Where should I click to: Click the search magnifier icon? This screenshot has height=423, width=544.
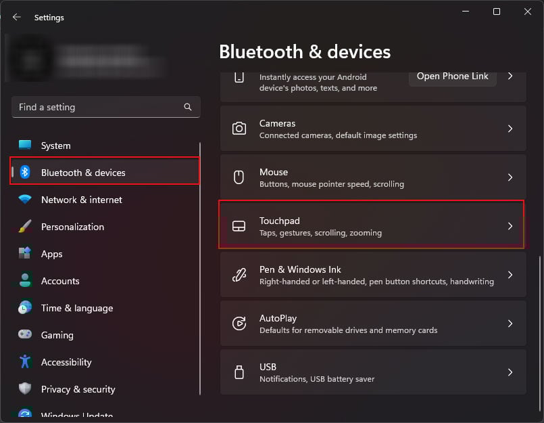(x=188, y=107)
